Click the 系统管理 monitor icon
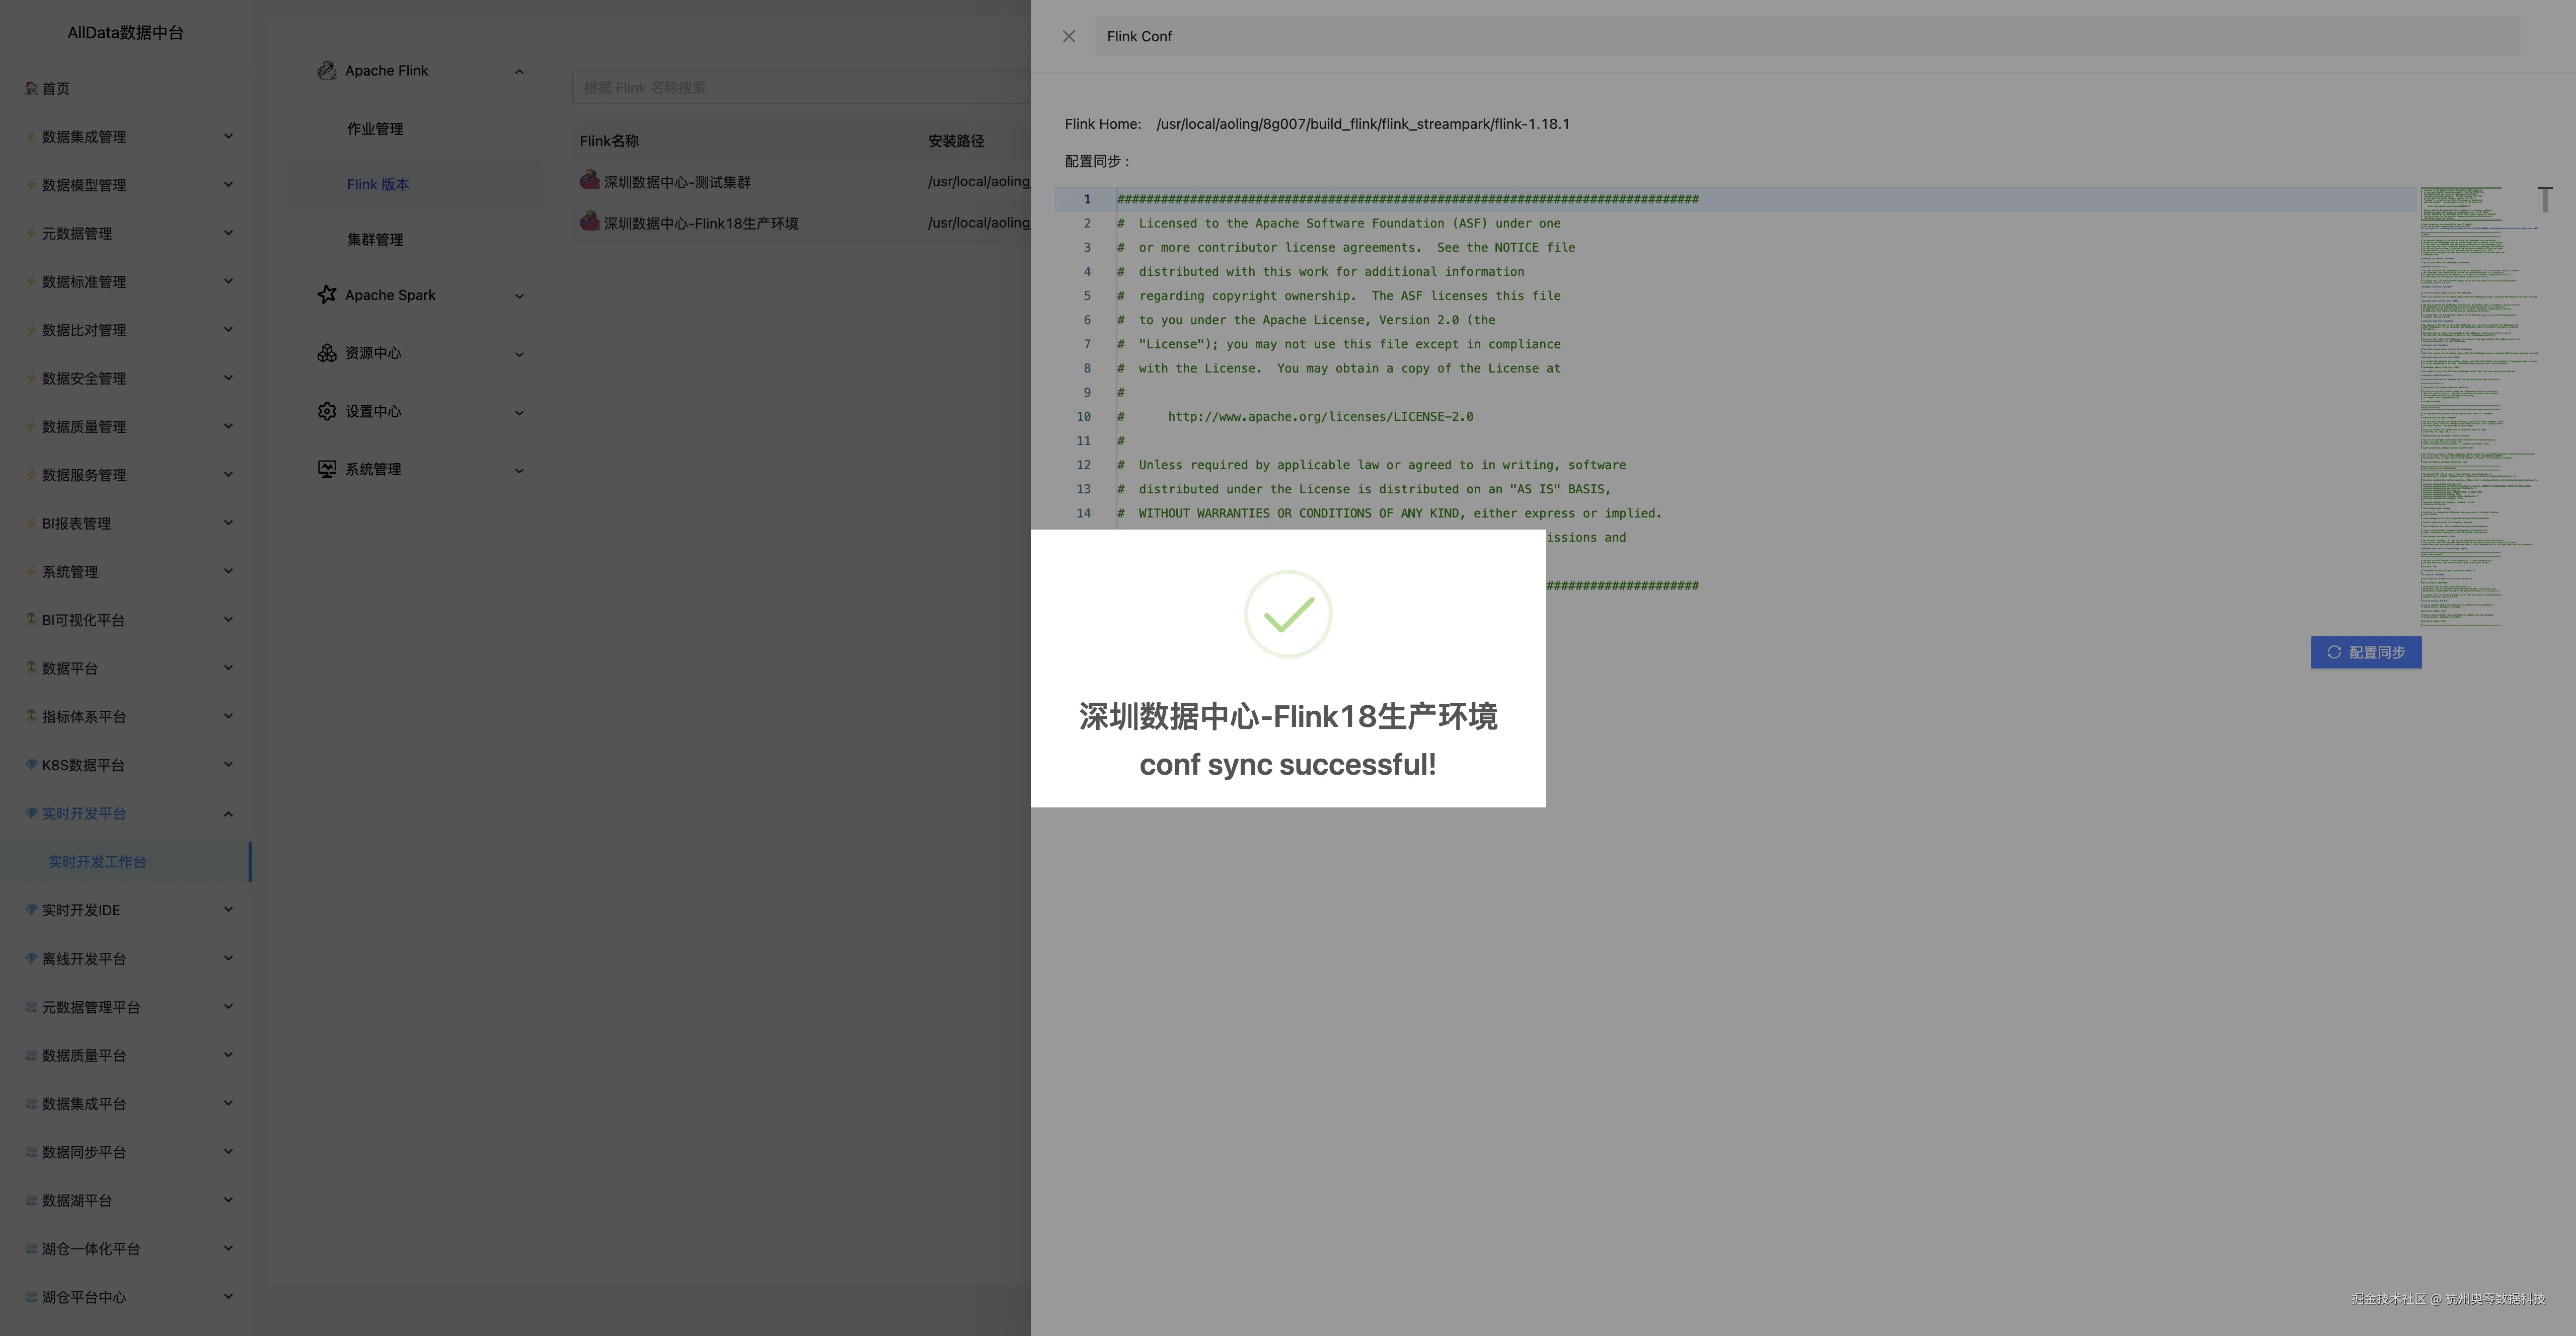Viewport: 2576px width, 1336px height. 327,468
